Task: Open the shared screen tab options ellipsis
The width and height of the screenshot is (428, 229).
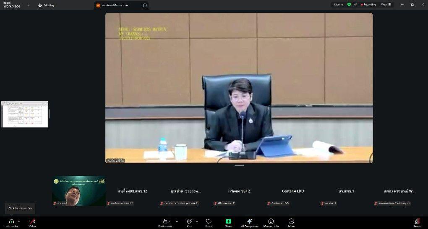Action: tap(145, 5)
